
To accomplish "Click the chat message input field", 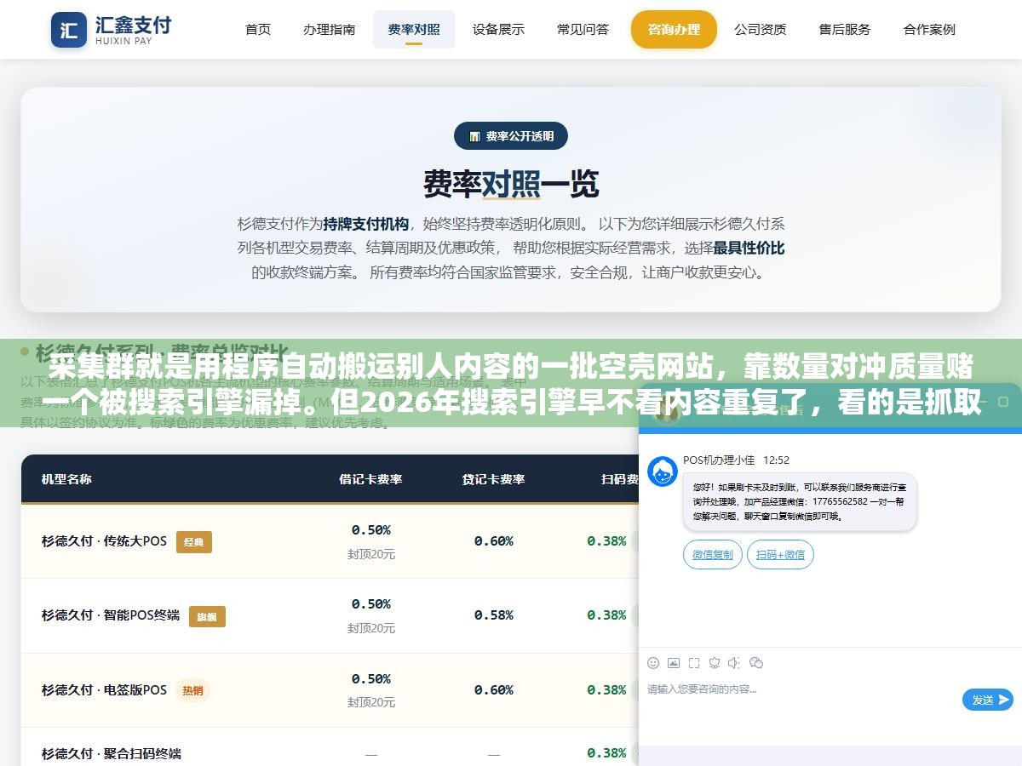I will 801,689.
